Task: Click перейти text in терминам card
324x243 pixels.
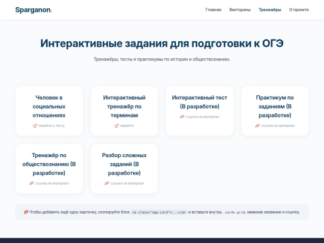Action: [x=127, y=125]
